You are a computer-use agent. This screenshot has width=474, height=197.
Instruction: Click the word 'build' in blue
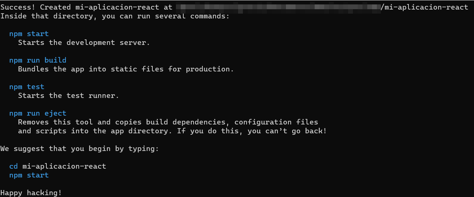point(56,60)
